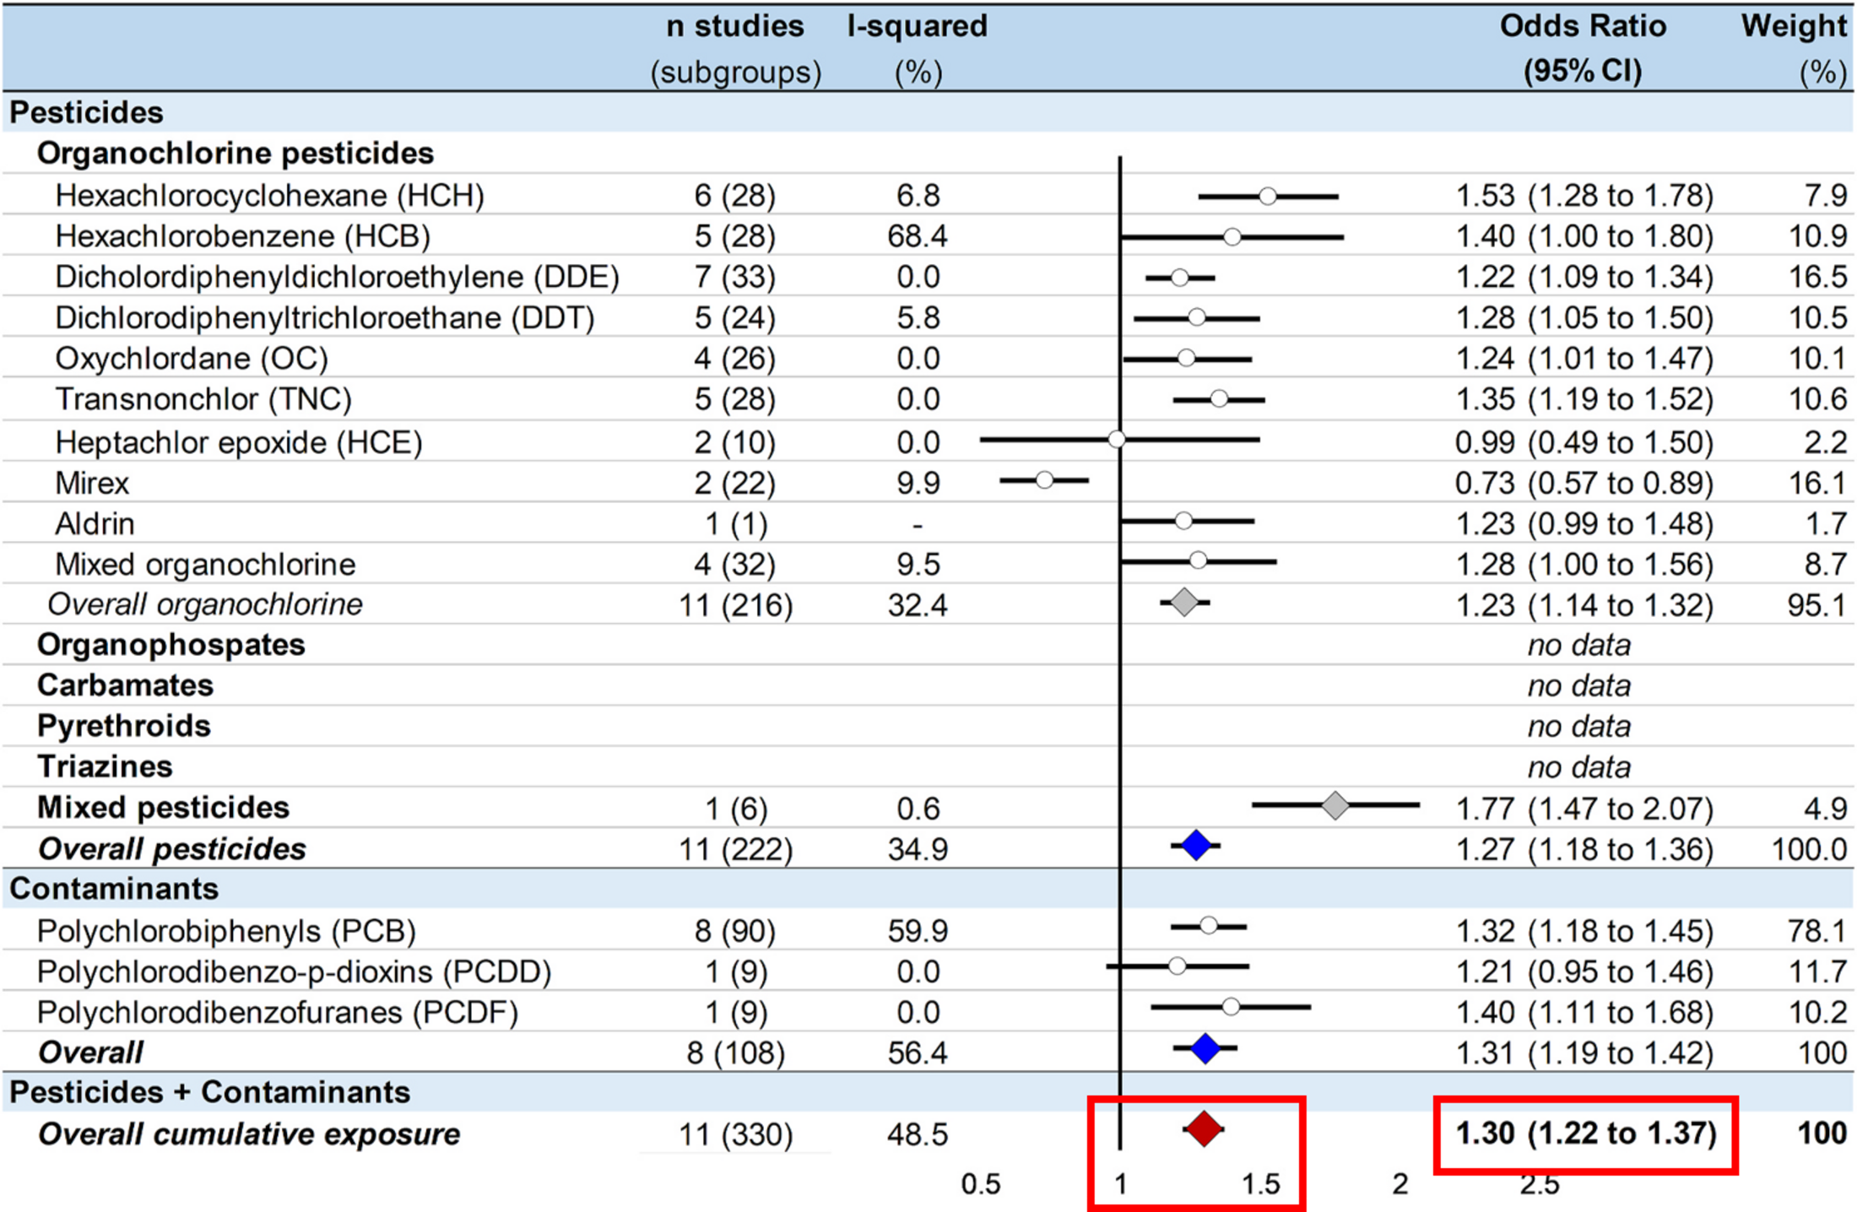Click the axis tick label 1.5

1261,1184
